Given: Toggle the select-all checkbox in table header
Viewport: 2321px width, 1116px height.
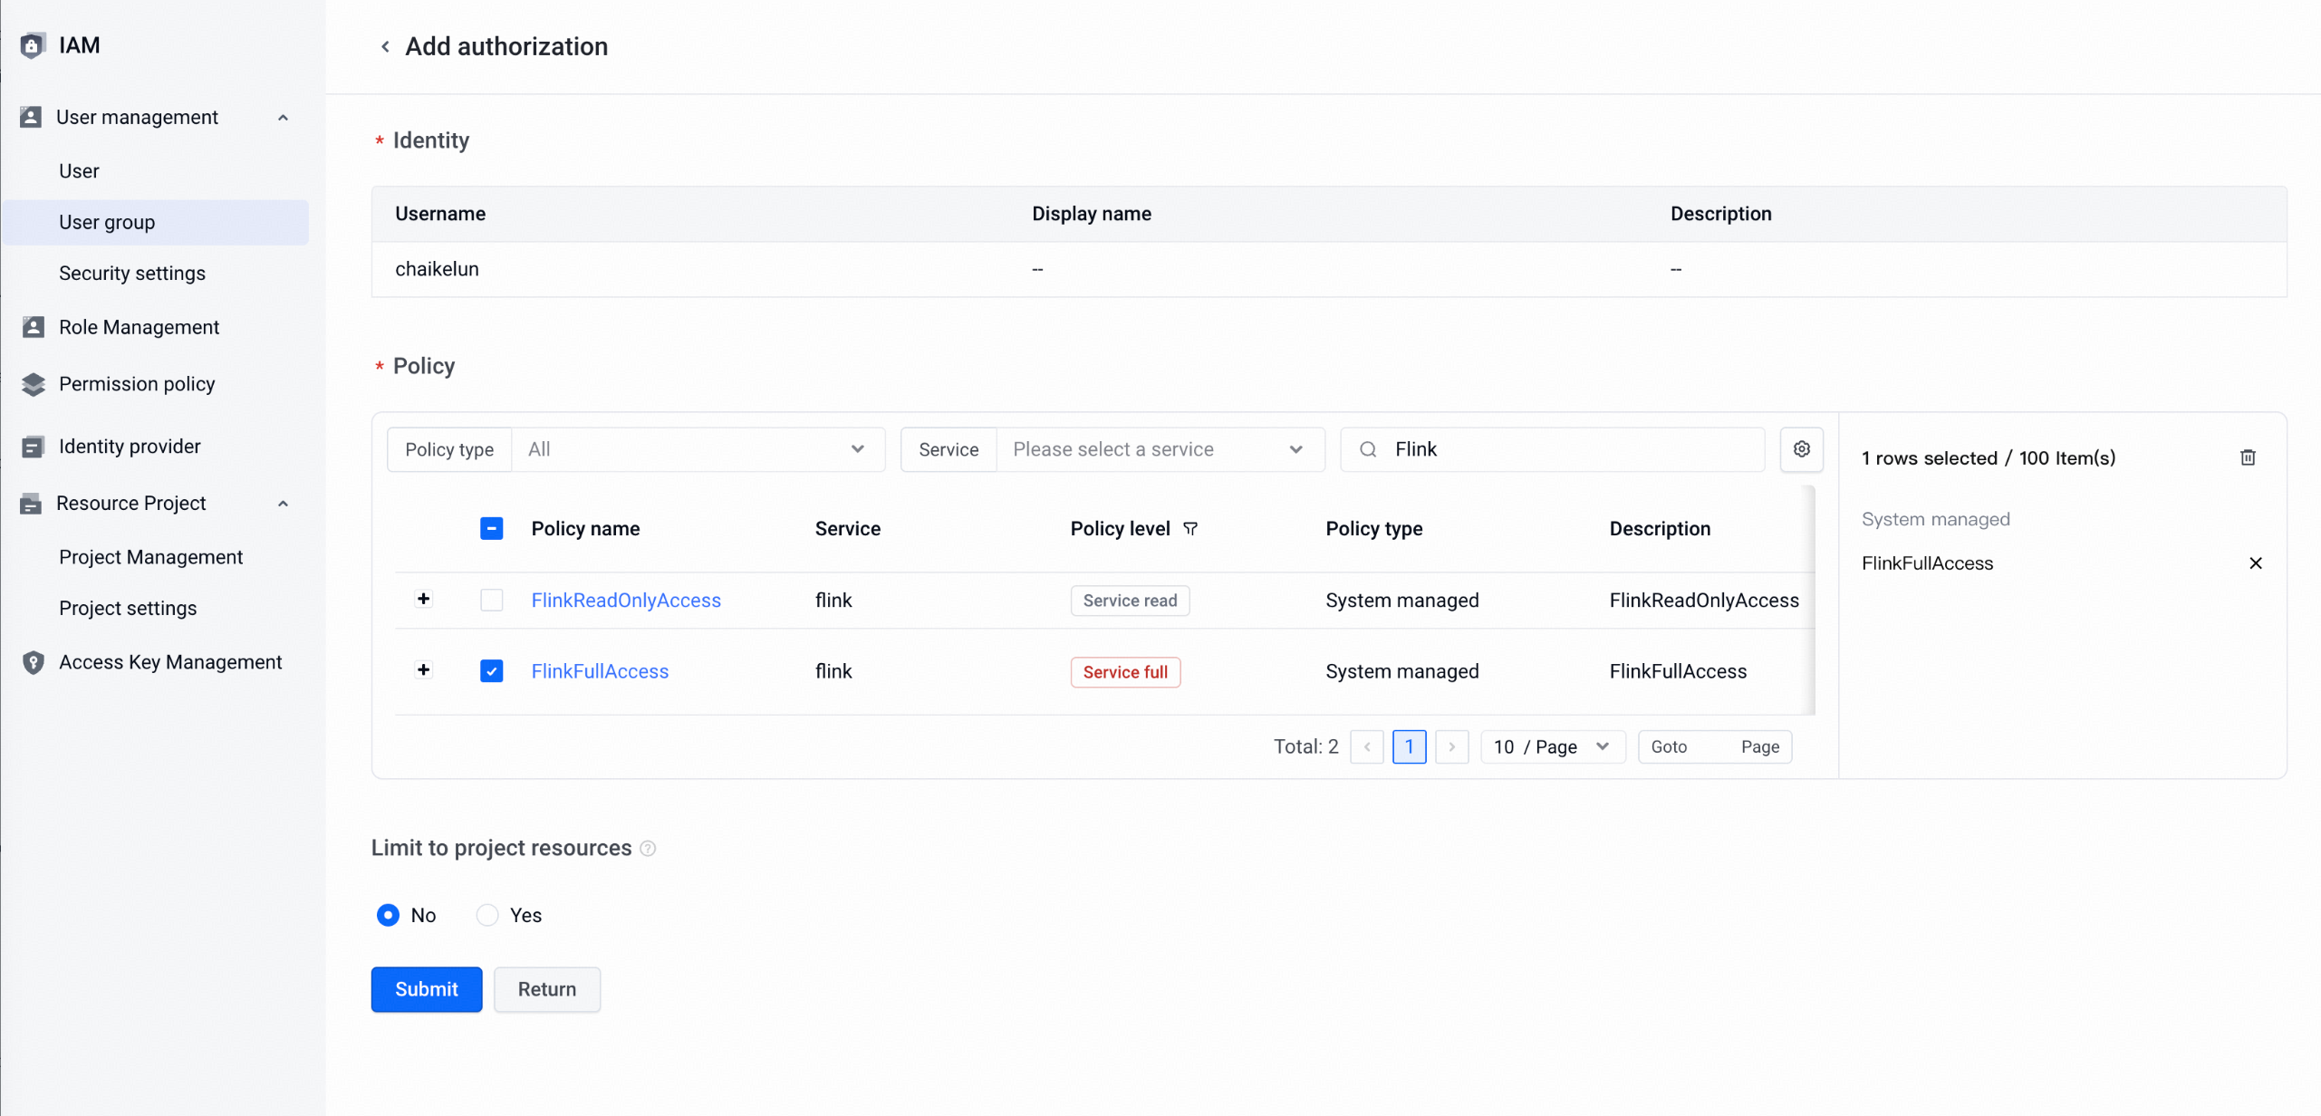Looking at the screenshot, I should pyautogui.click(x=491, y=528).
